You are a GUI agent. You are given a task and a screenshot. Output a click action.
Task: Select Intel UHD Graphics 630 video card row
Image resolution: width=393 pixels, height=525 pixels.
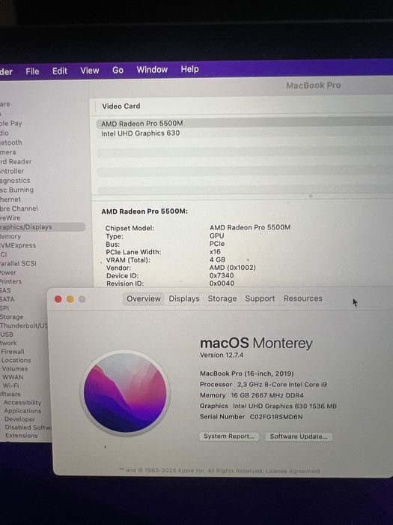[x=245, y=133]
